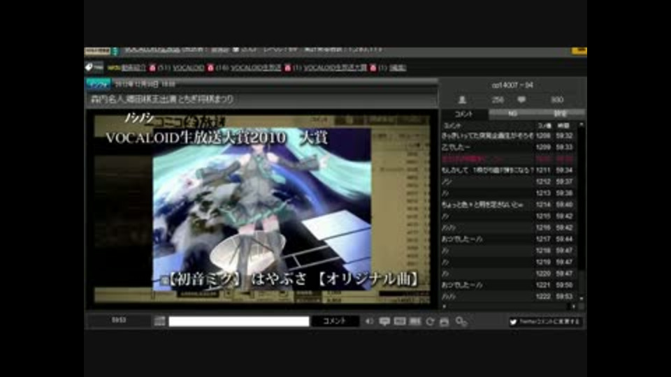This screenshot has height=377, width=671.
Task: Click scroll-up arrow of comment list
Action: pos(581,124)
